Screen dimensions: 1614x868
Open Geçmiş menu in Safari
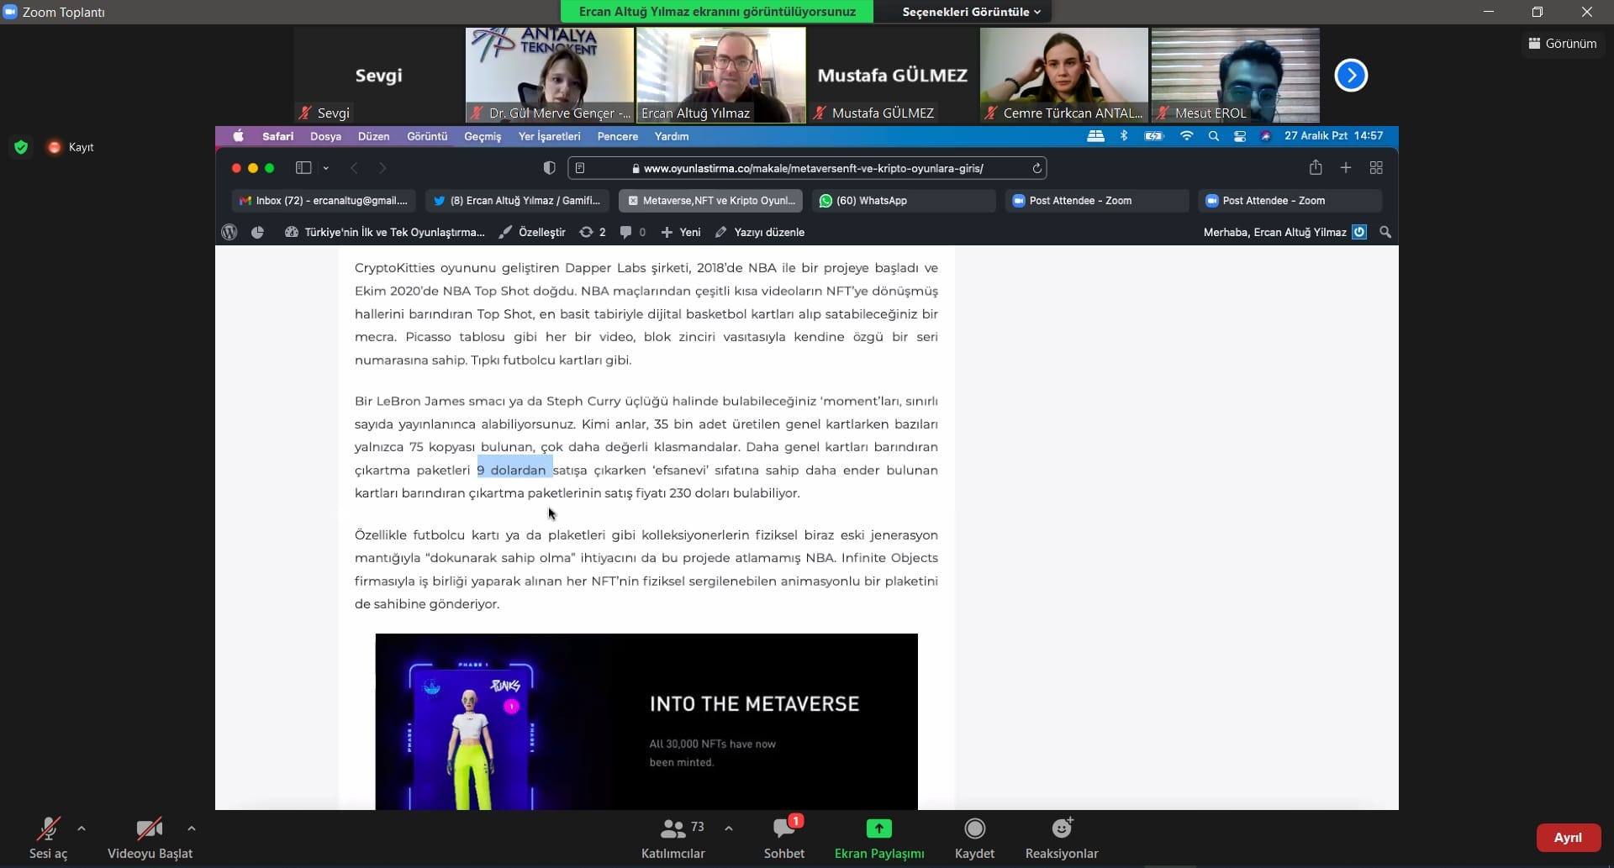(x=483, y=136)
